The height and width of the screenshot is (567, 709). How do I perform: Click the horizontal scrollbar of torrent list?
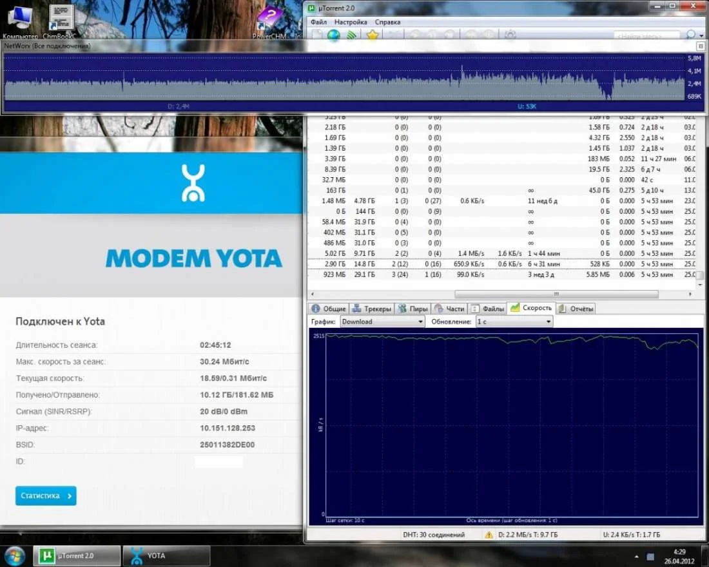[556, 294]
